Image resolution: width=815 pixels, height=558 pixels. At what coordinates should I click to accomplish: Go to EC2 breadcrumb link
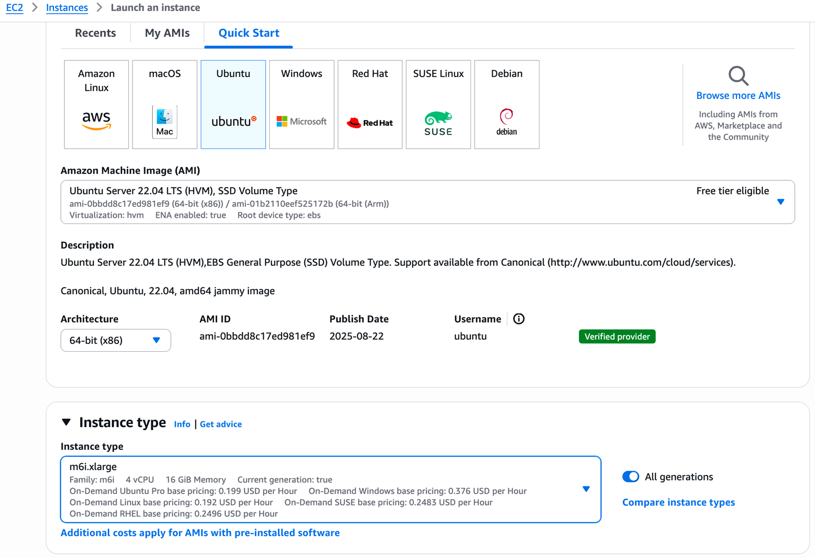tap(15, 8)
